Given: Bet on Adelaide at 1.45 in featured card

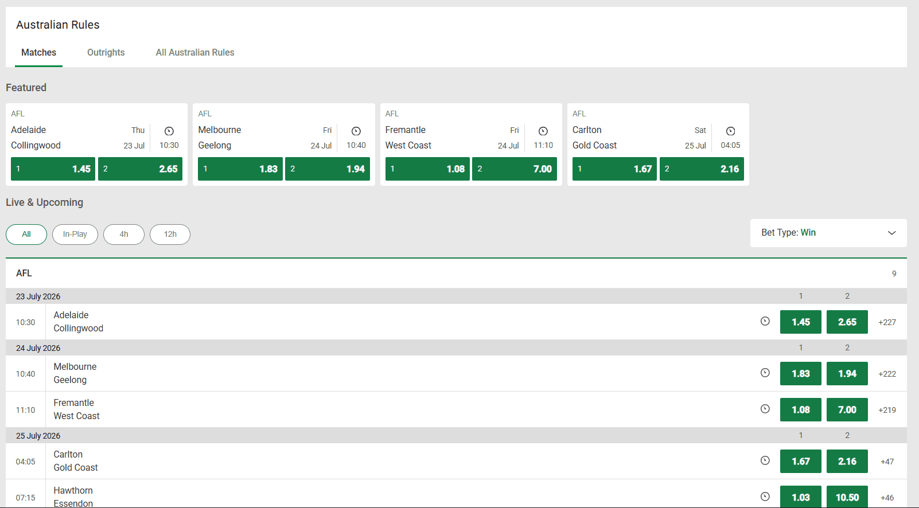Looking at the screenshot, I should (53, 169).
